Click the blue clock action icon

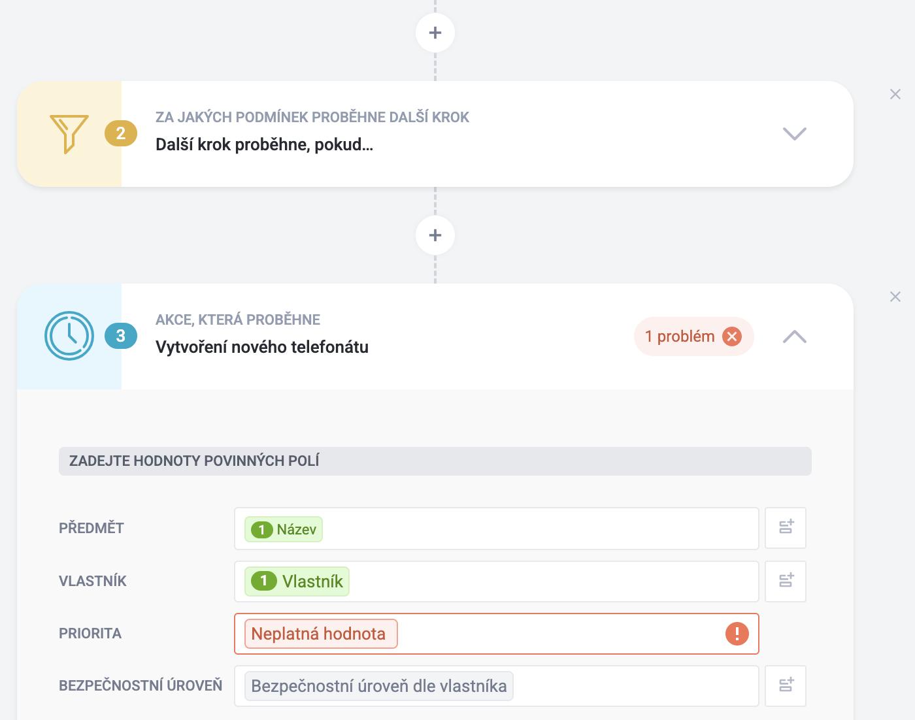69,336
